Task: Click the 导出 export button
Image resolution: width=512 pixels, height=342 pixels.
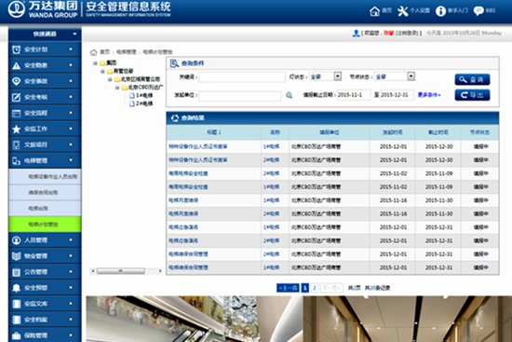Action: tap(472, 95)
